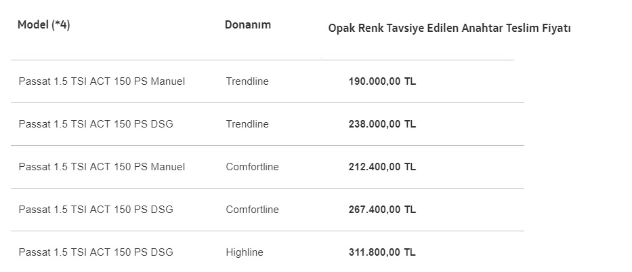Click Trendline trim in the first row

click(247, 81)
